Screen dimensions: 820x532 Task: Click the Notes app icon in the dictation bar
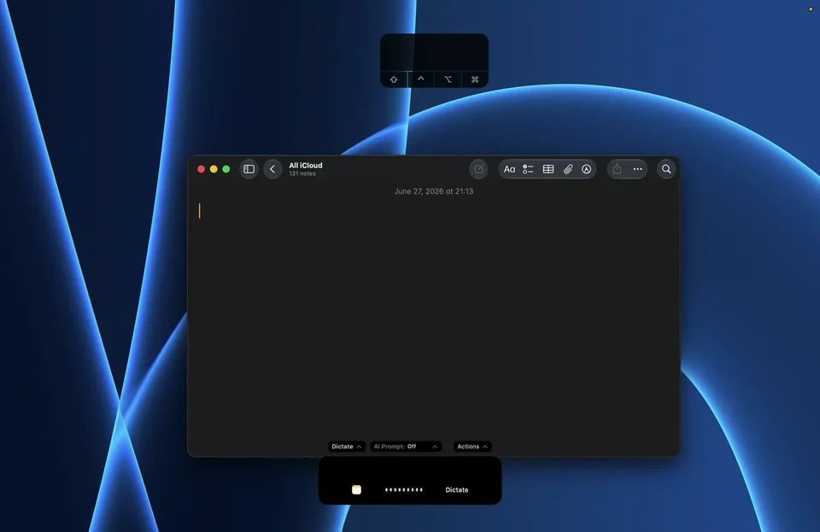click(357, 489)
